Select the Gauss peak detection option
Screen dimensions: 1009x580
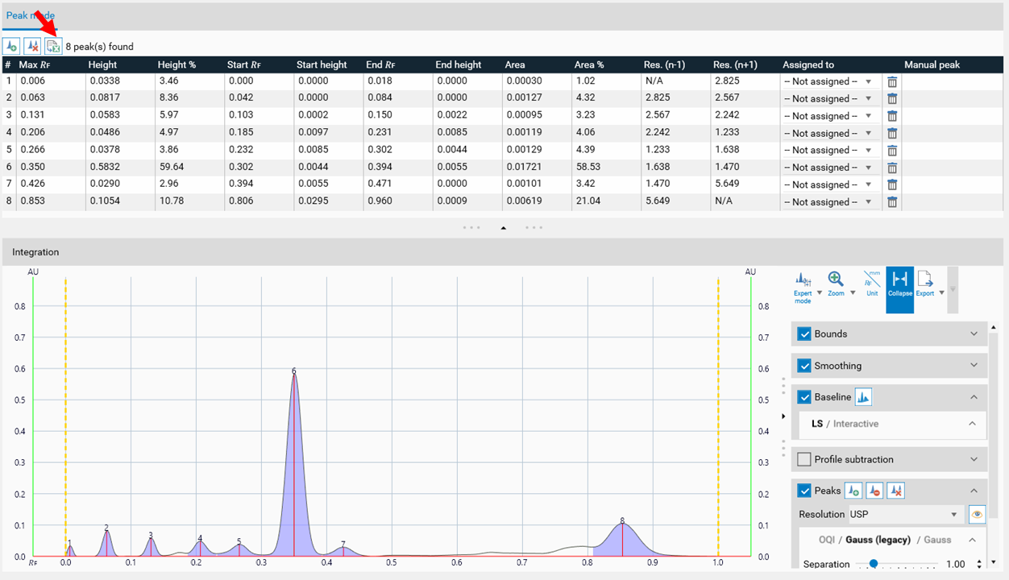pyautogui.click(x=937, y=540)
